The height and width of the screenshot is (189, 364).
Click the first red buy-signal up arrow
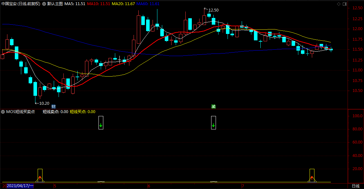tap(40, 178)
